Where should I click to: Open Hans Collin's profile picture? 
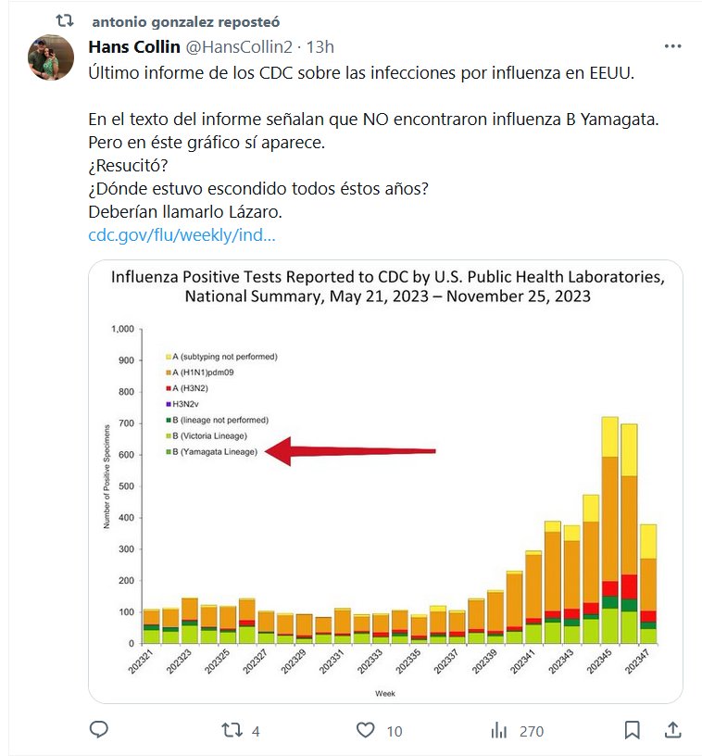tap(51, 57)
